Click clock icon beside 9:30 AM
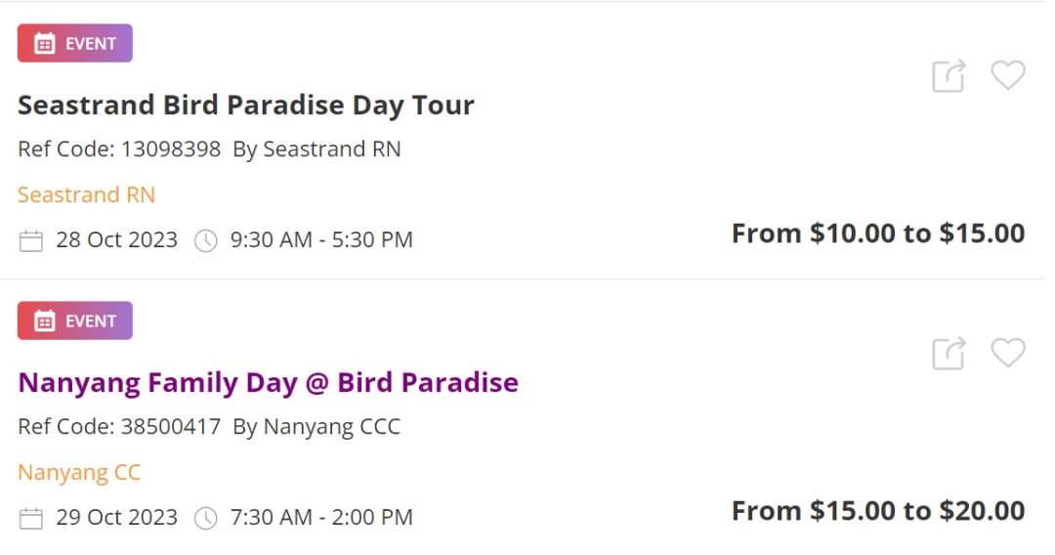This screenshot has width=1055, height=555. coord(206,240)
